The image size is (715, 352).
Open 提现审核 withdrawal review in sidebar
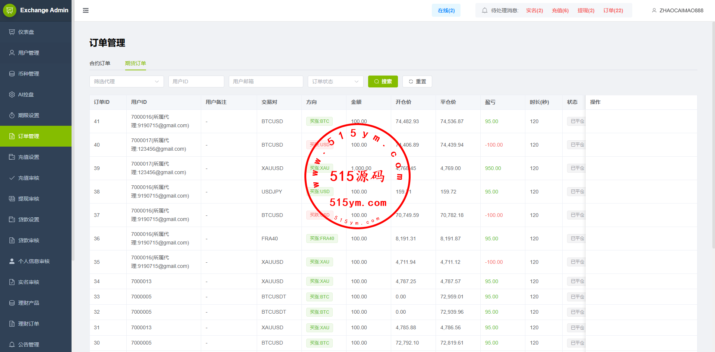(x=28, y=199)
